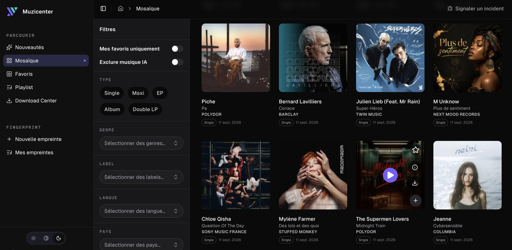Go to home via breadcrumb icon
The width and height of the screenshot is (512, 250).
pos(121,9)
